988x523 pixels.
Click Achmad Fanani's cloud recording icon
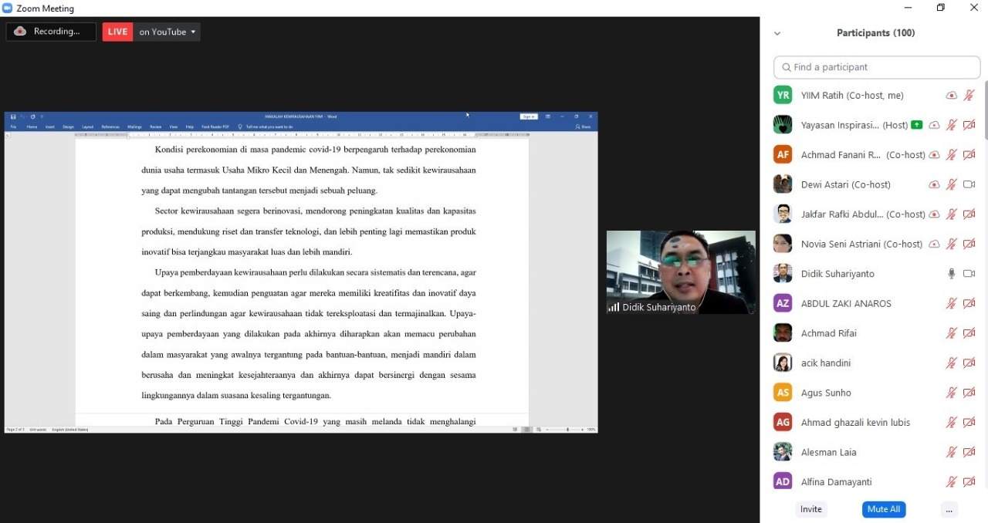tap(934, 155)
